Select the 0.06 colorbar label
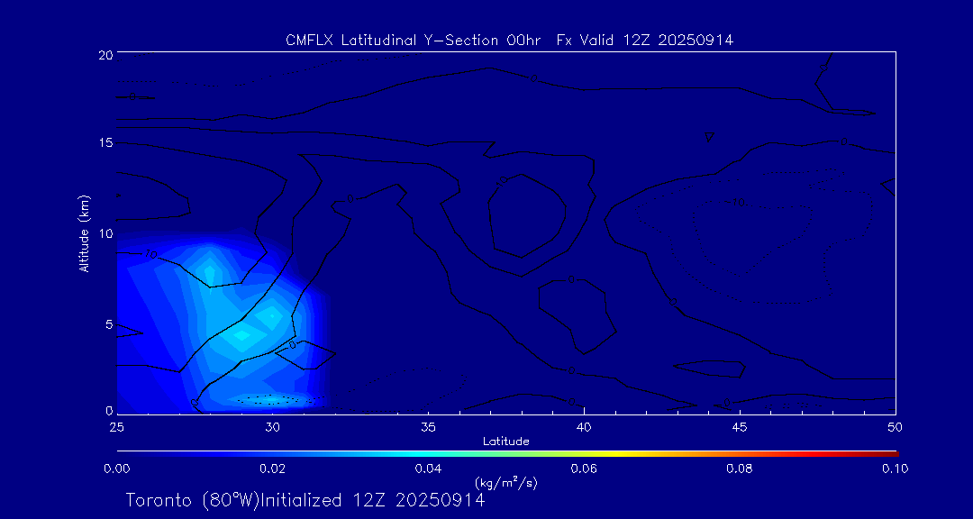The image size is (973, 519). pyautogui.click(x=584, y=469)
